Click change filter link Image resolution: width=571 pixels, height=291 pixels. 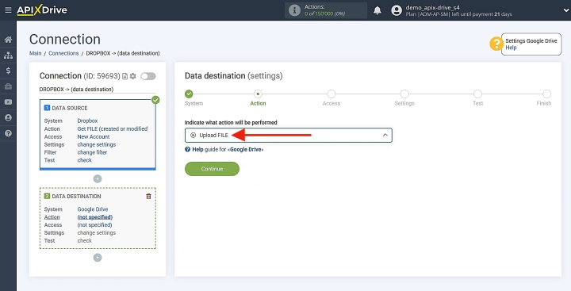[92, 152]
